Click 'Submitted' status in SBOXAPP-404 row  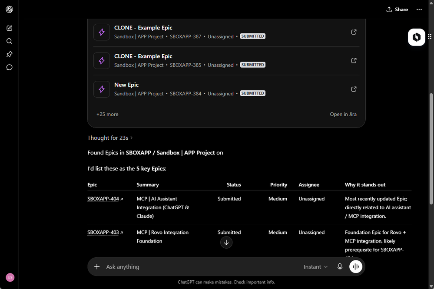229,199
